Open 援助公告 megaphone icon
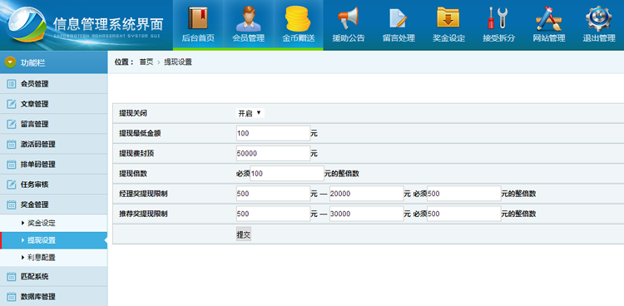Screen dimensions: 624x306 349,18
